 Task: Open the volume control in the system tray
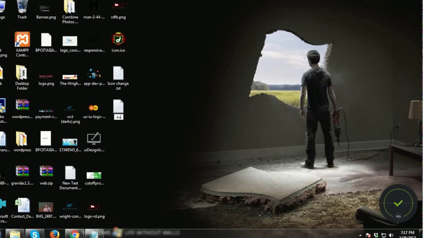point(391,235)
